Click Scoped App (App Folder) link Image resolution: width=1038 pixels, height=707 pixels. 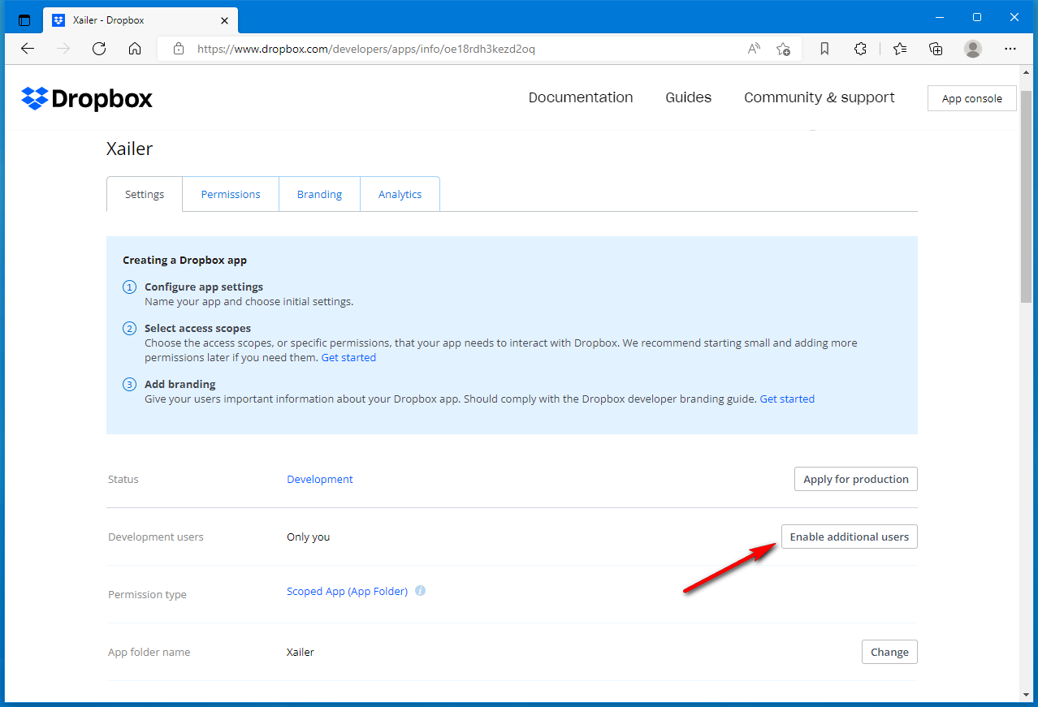[347, 591]
